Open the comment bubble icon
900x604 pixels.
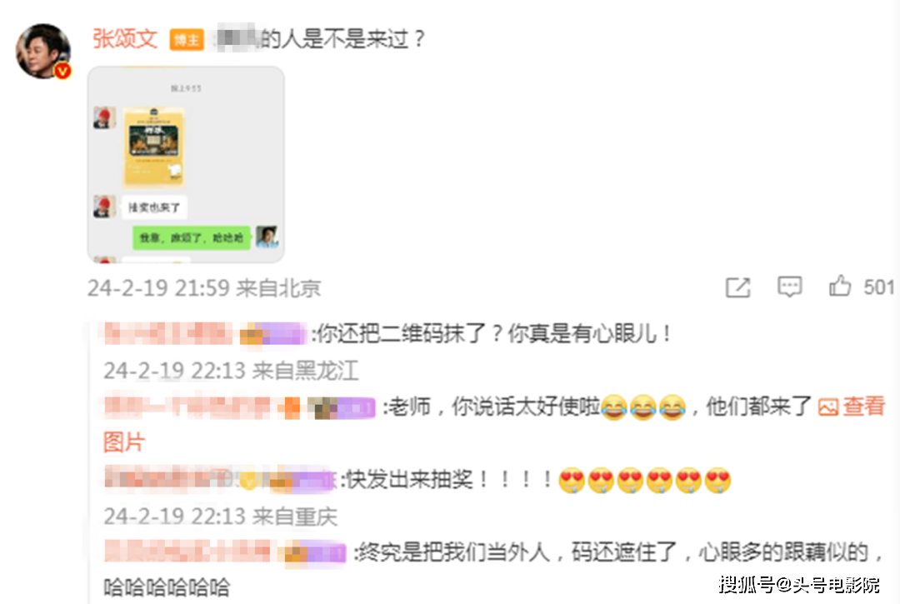point(790,287)
